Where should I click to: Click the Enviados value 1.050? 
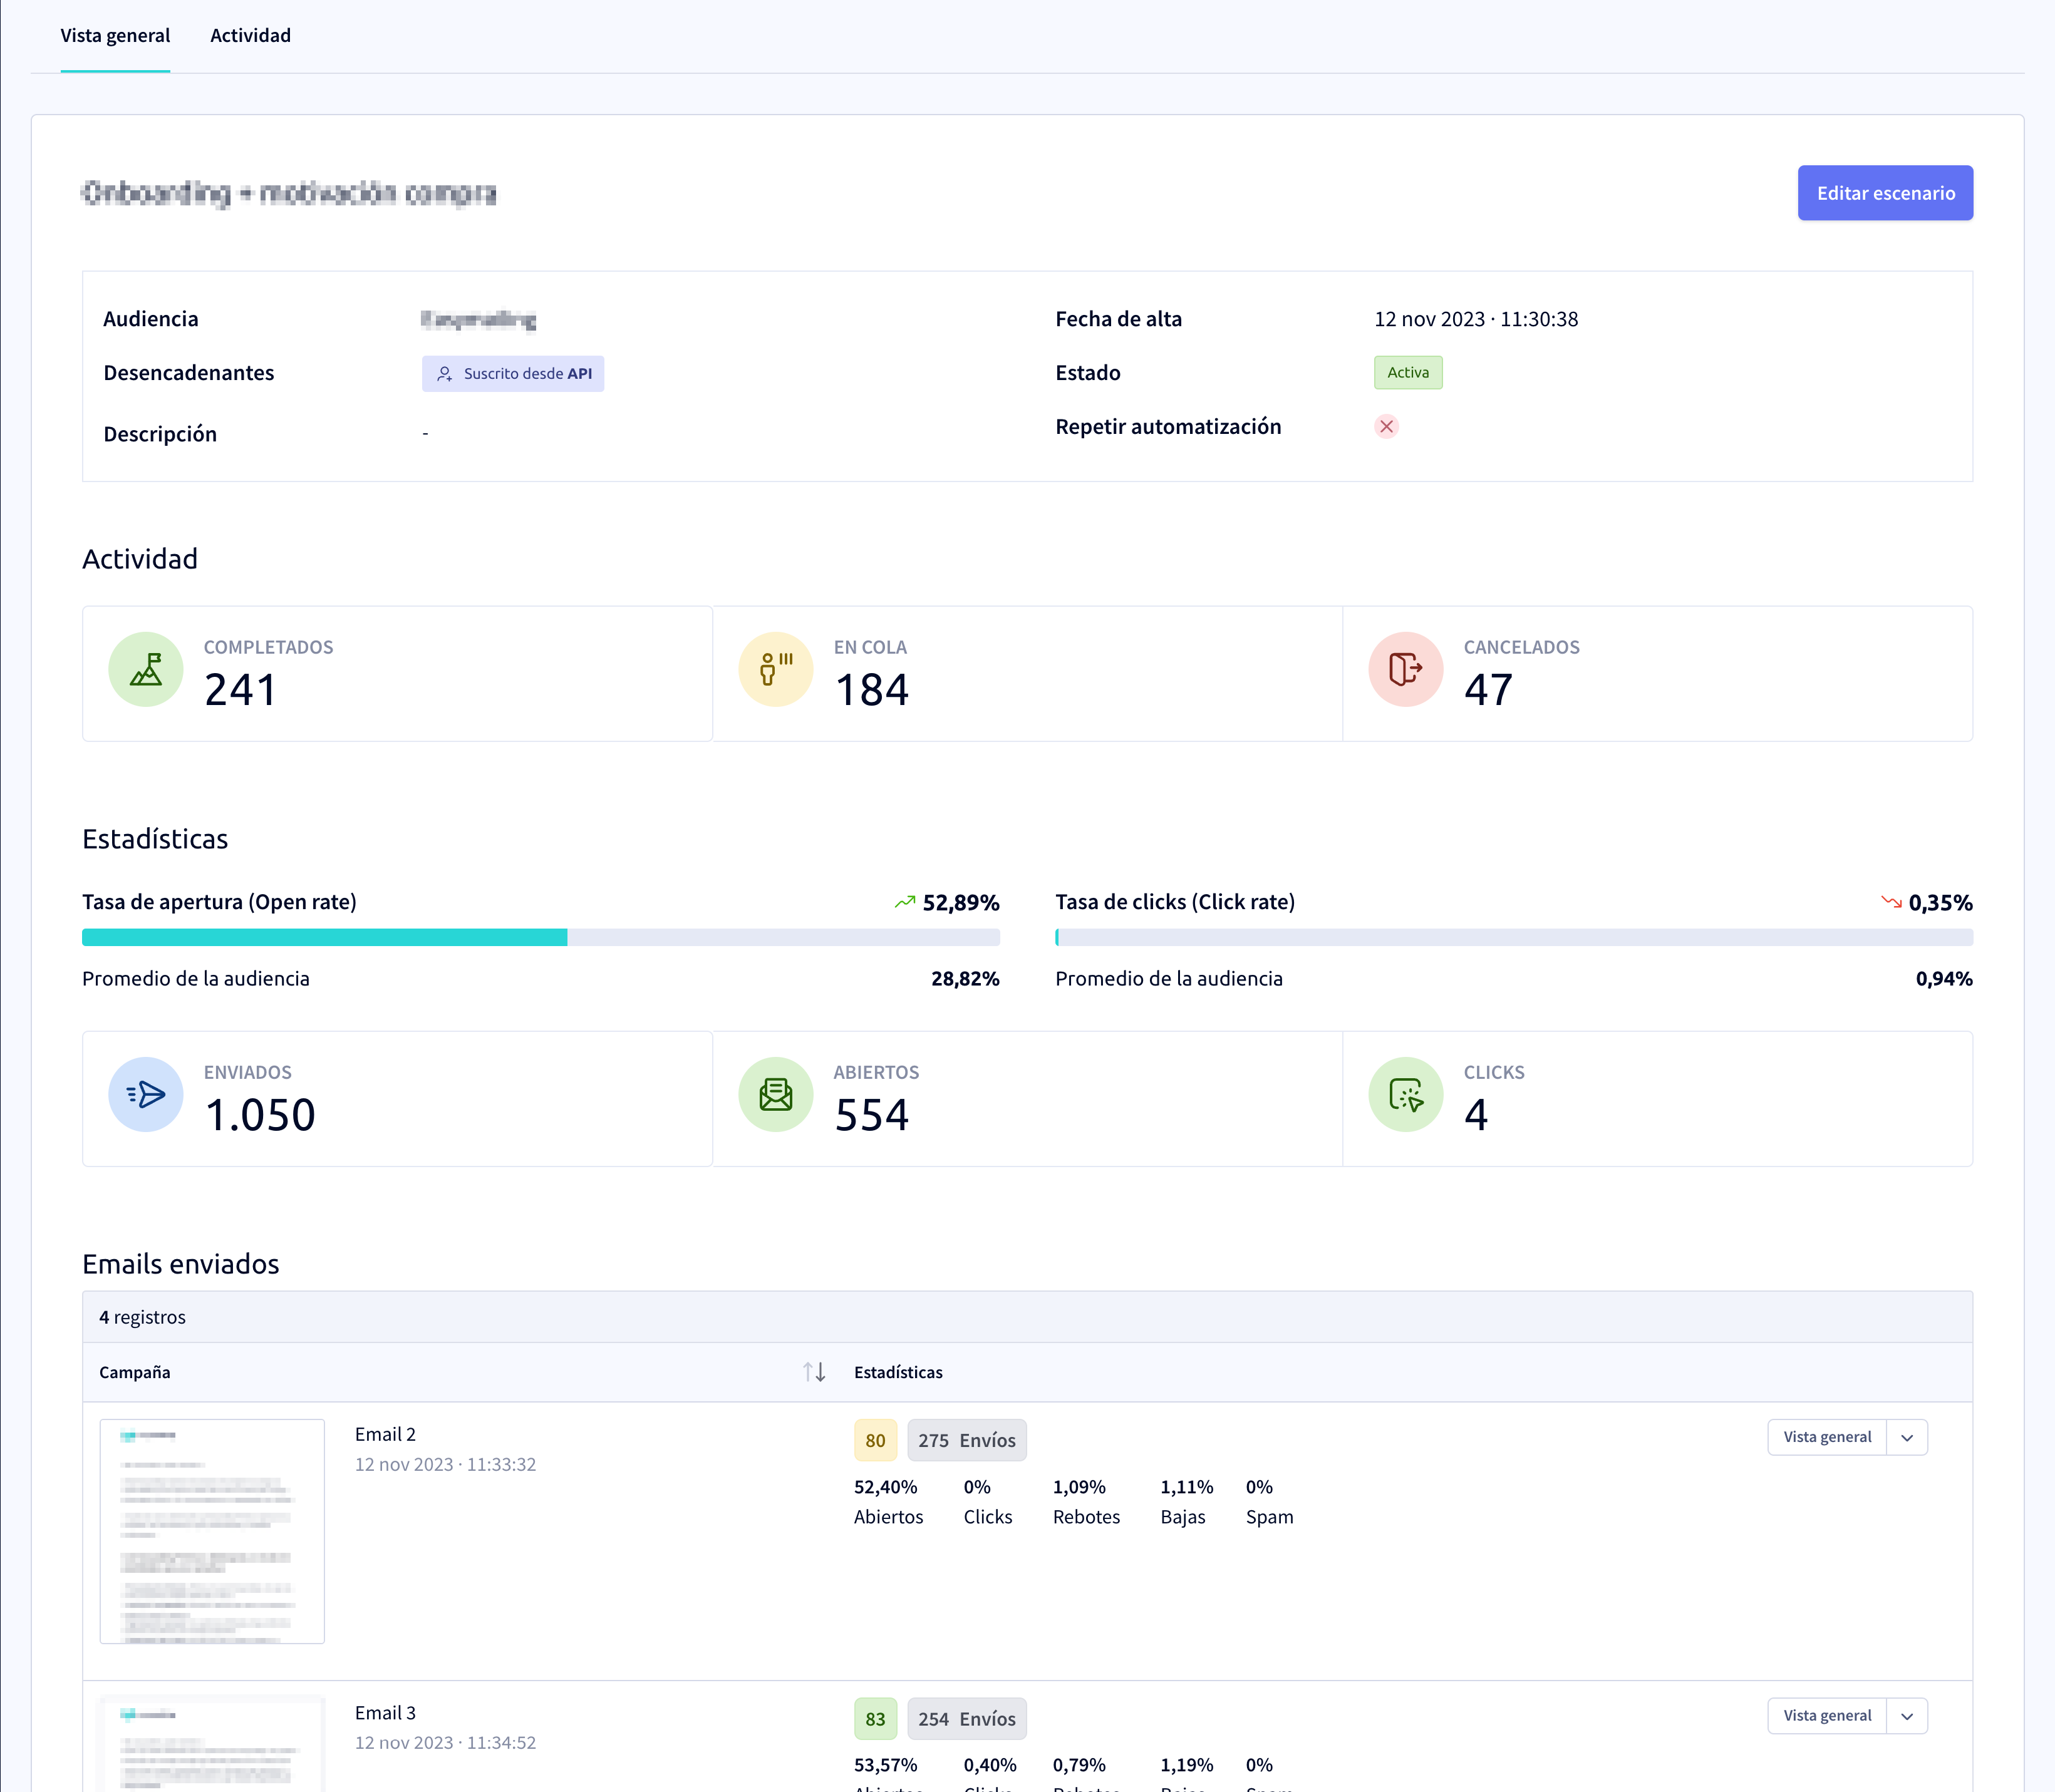(260, 1115)
